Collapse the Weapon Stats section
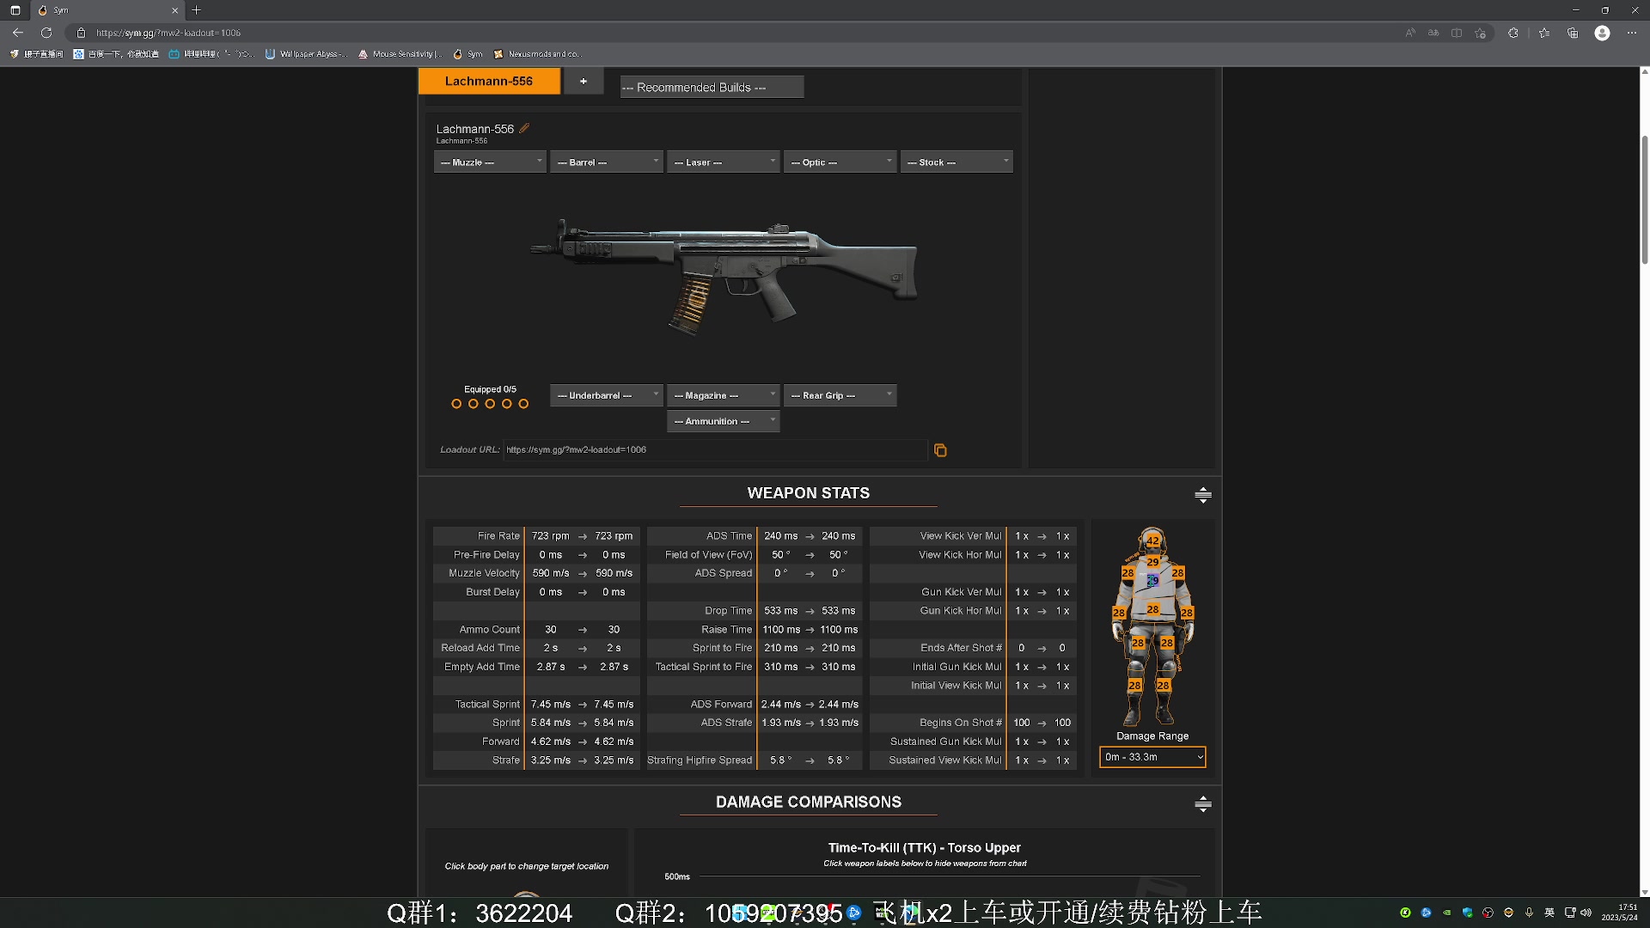The width and height of the screenshot is (1650, 928). [1203, 494]
